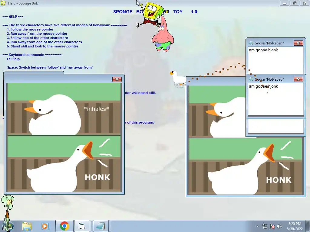Click the left HONK meme image
Screen dimensions: 310x232
coord(64,163)
